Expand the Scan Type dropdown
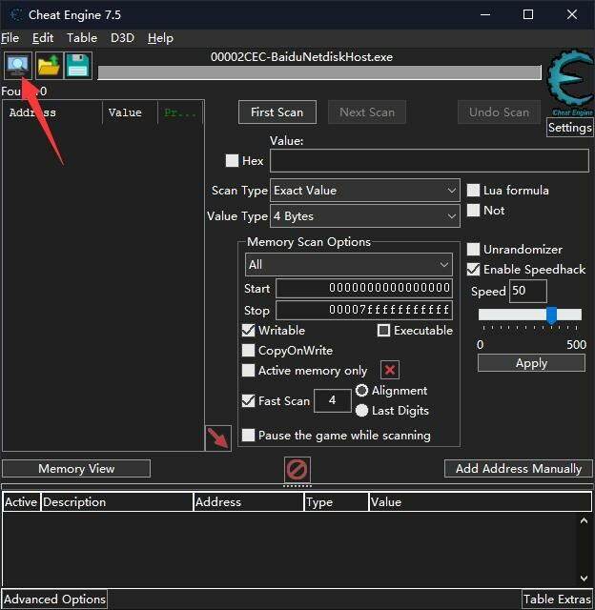595x610 pixels. click(x=365, y=191)
